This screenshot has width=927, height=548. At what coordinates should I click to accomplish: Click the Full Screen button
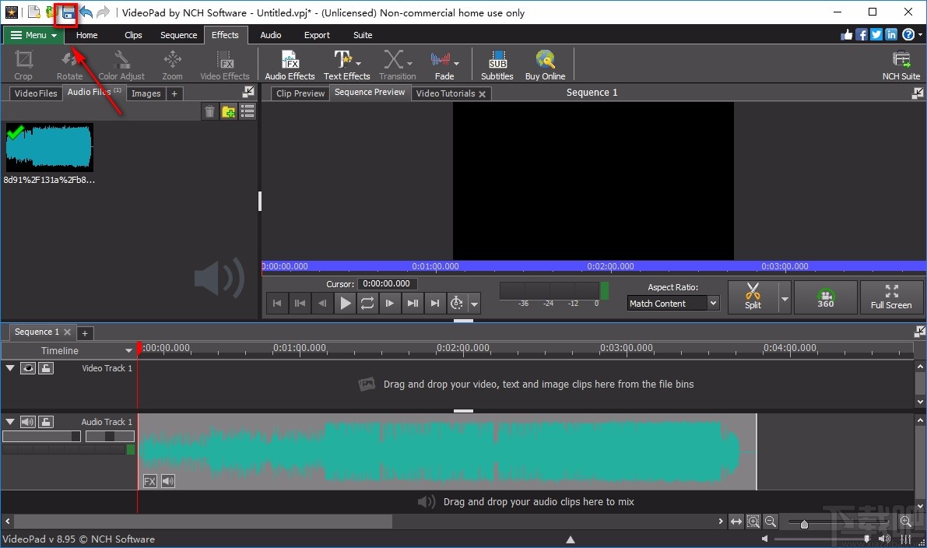(892, 297)
